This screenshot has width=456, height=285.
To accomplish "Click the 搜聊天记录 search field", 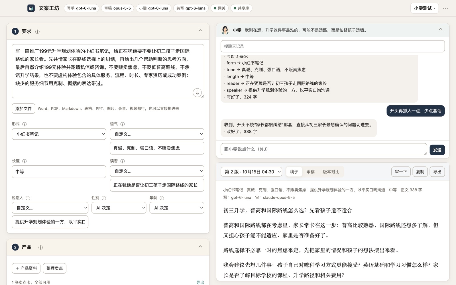I will [333, 46].
